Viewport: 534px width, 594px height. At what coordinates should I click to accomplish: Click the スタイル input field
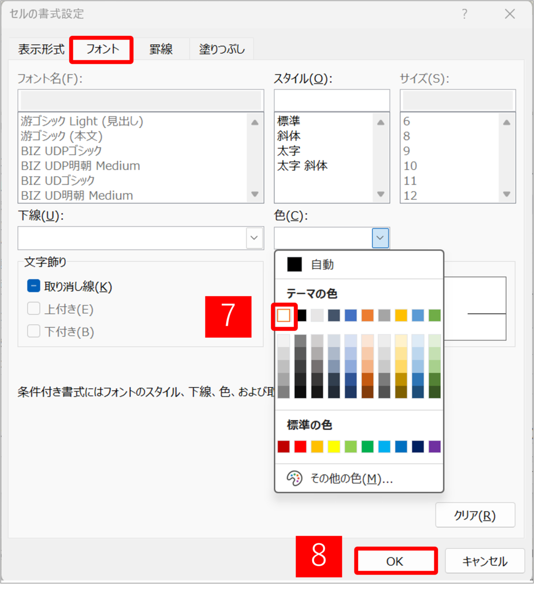click(x=332, y=101)
